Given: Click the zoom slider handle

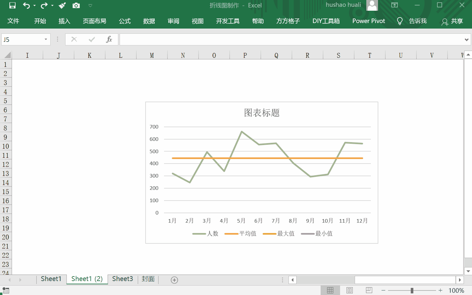Looking at the screenshot, I should coord(412,290).
